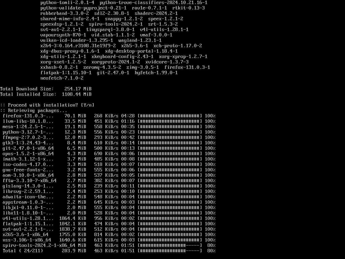This screenshot has height=259, width=345.
Task: Select neofetch-7.1.0-2 in package list
Action: coord(62,78)
